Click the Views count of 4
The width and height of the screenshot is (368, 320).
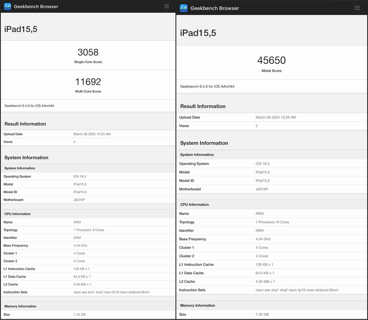[x=74, y=142]
